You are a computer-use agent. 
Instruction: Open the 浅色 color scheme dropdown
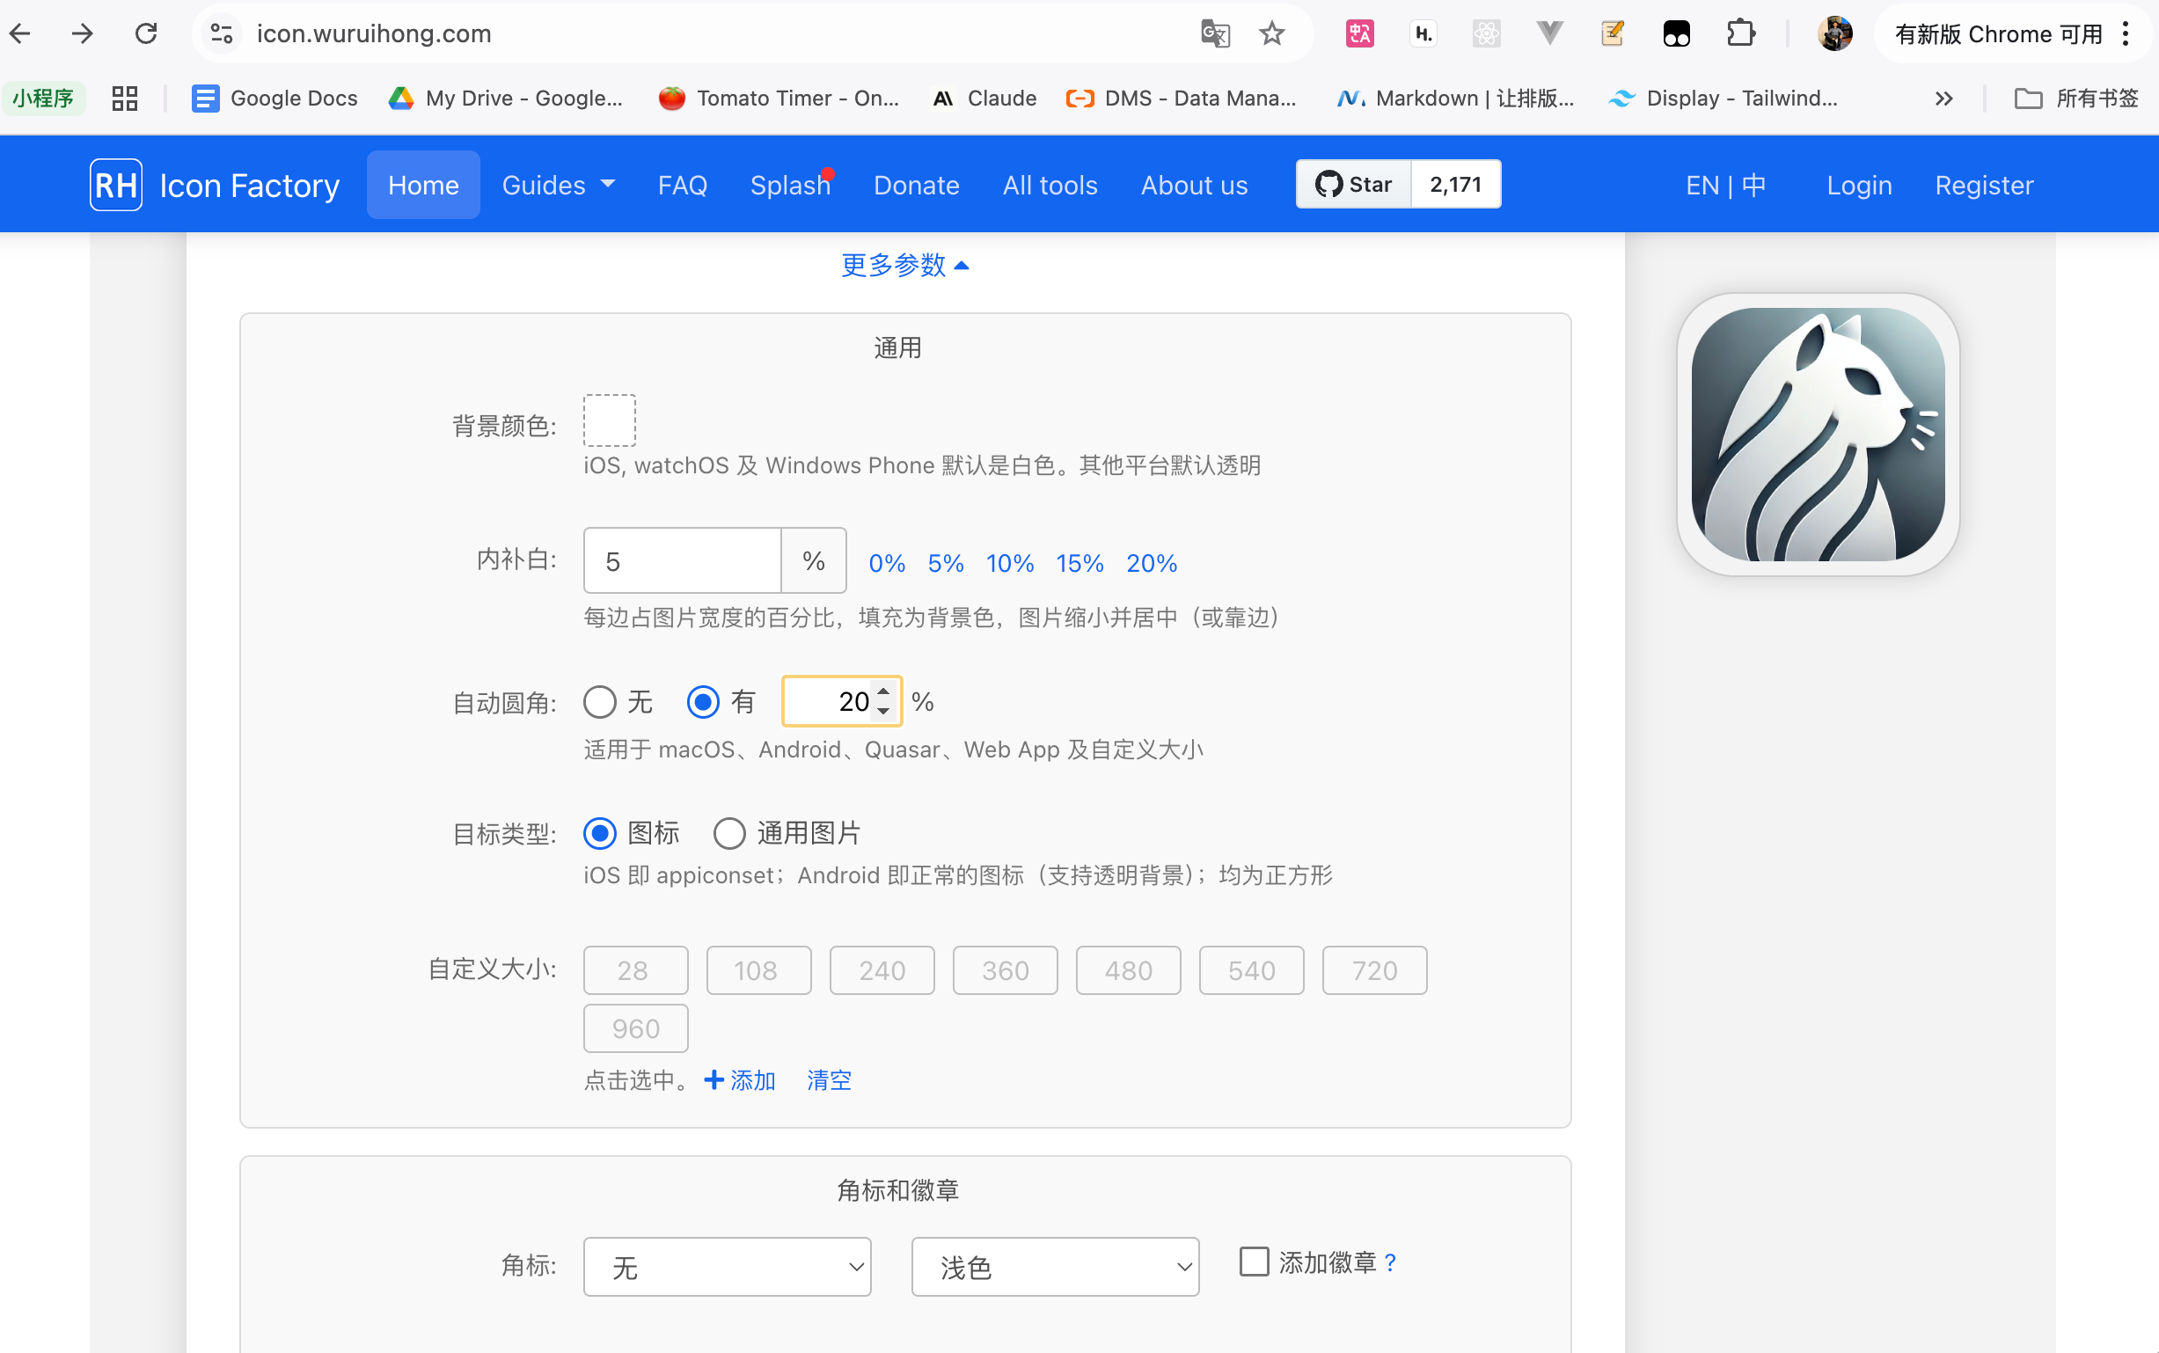click(1056, 1266)
